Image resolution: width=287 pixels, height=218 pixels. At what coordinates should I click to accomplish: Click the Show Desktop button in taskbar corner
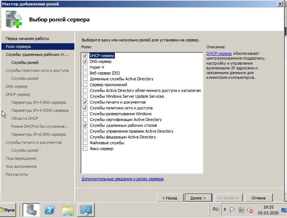coord(284,210)
